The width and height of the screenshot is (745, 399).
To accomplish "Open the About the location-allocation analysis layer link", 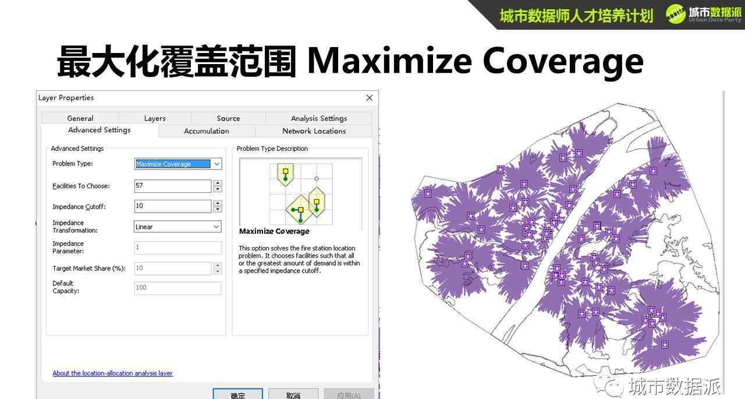I will (112, 373).
